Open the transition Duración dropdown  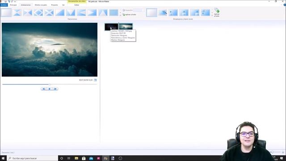point(143,10)
